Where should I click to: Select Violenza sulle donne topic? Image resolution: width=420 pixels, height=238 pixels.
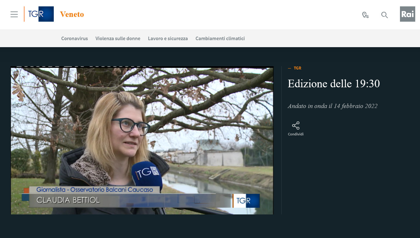point(118,39)
